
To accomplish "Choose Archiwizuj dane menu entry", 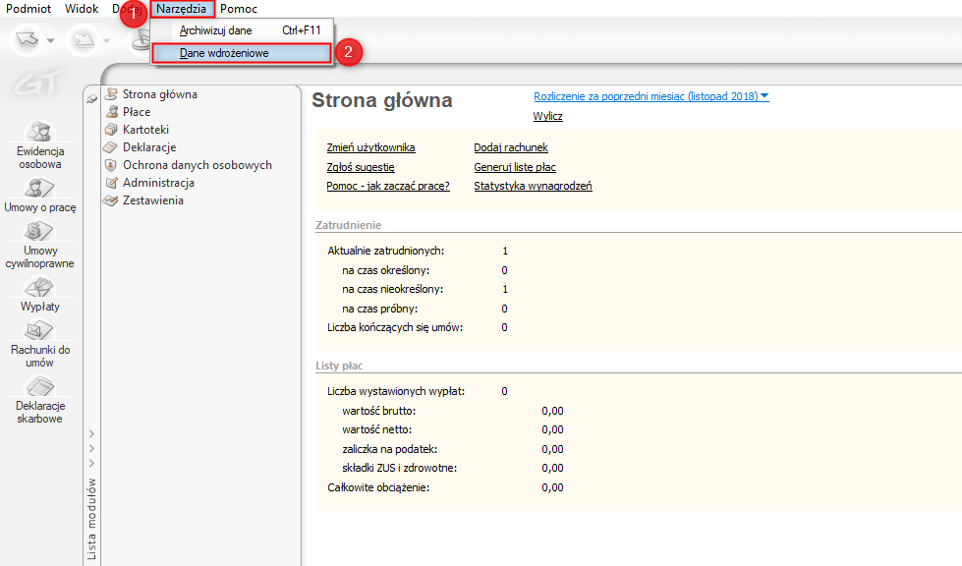I will (243, 30).
